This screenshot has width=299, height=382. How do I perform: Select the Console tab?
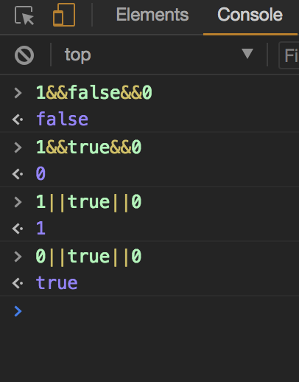pos(250,15)
